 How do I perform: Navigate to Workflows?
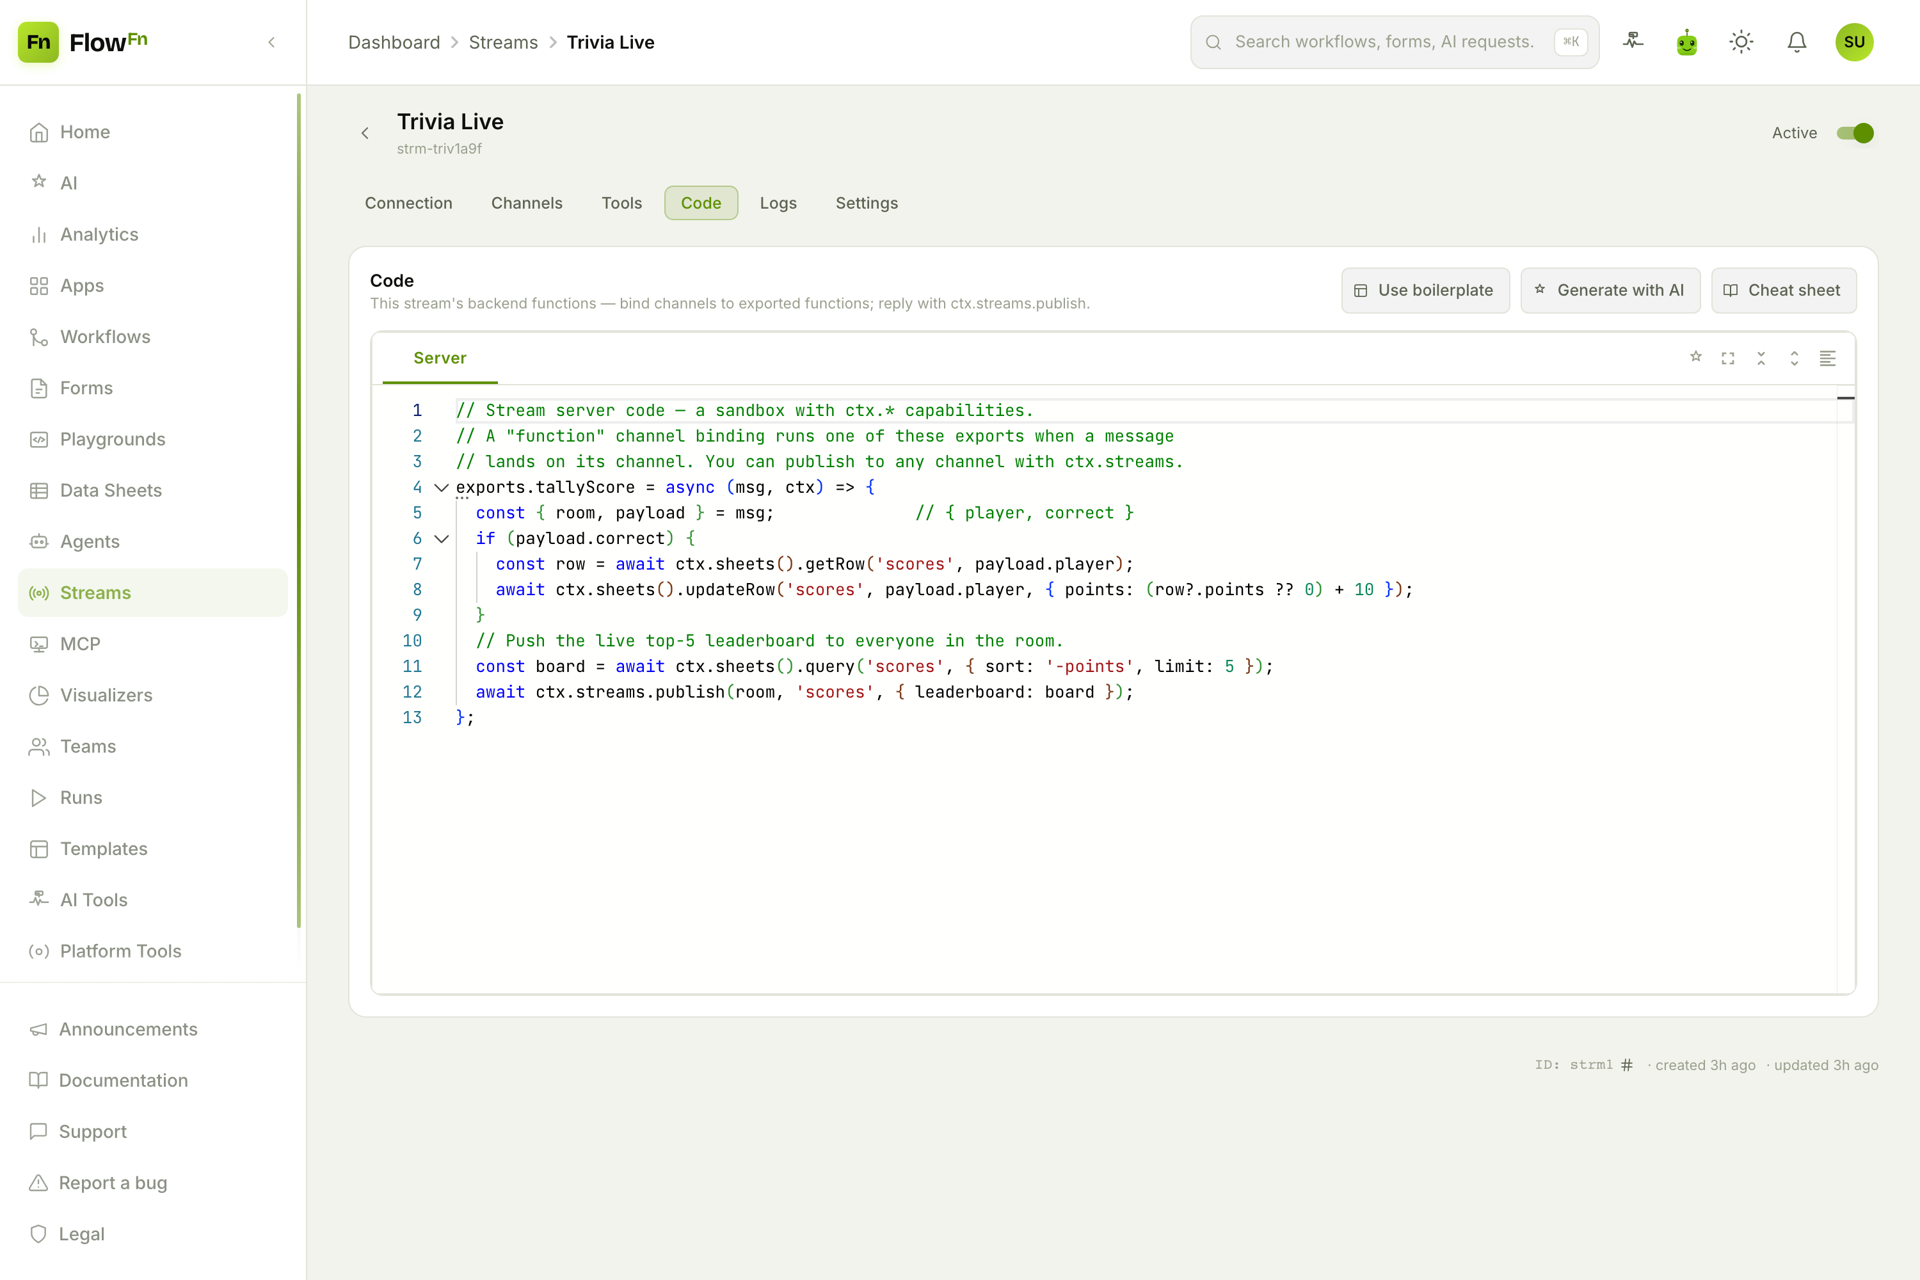[153, 337]
